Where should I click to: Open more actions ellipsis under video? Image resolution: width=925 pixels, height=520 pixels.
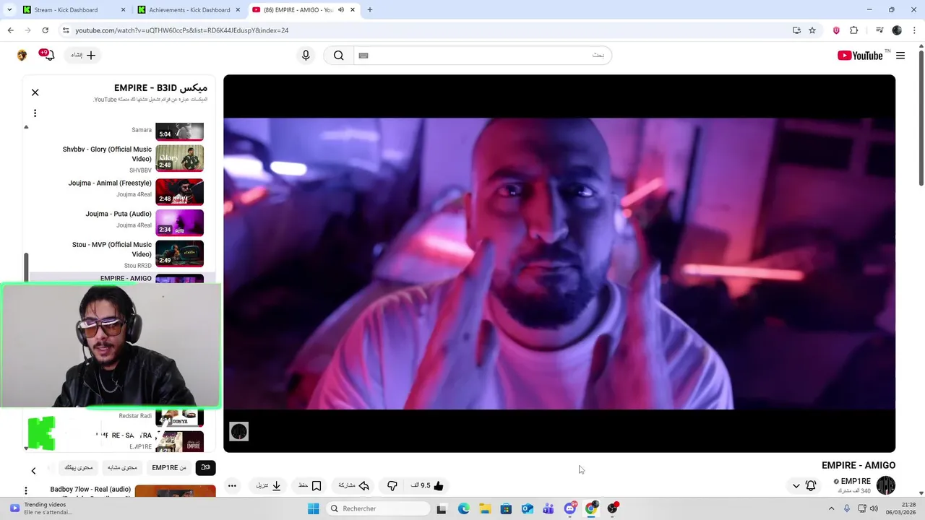tap(232, 486)
